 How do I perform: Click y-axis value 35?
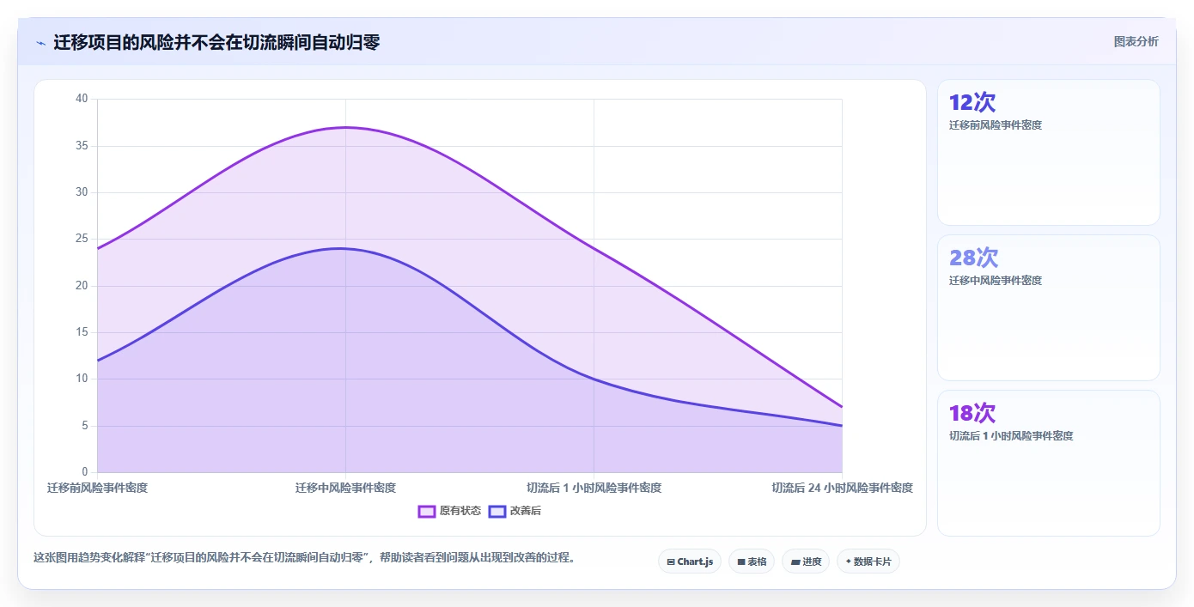82,145
